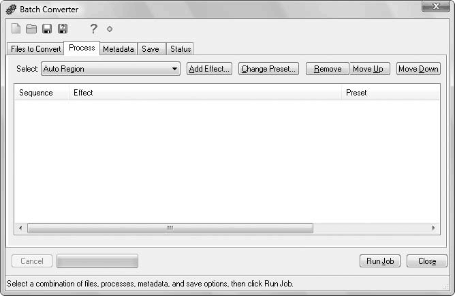Image resolution: width=455 pixels, height=296 pixels.
Task: Click the Open job folder icon
Action: click(x=31, y=29)
